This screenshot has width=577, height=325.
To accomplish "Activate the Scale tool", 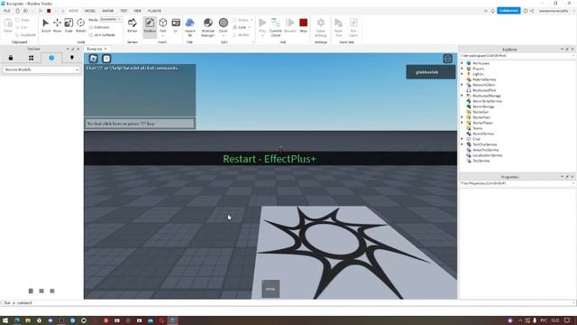I will 69,25.
